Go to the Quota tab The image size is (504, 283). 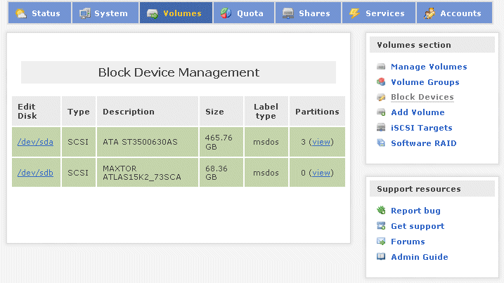pos(242,13)
